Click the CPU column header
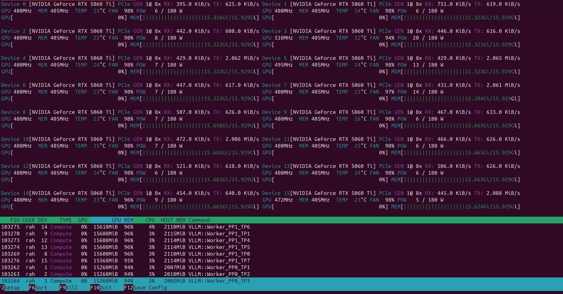 (x=150, y=220)
